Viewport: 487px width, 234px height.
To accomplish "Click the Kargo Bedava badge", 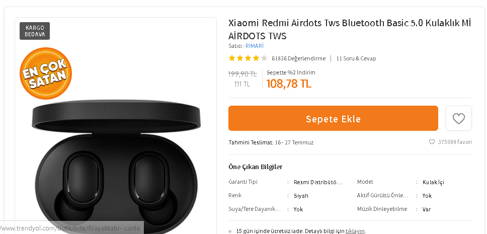I will [x=35, y=31].
